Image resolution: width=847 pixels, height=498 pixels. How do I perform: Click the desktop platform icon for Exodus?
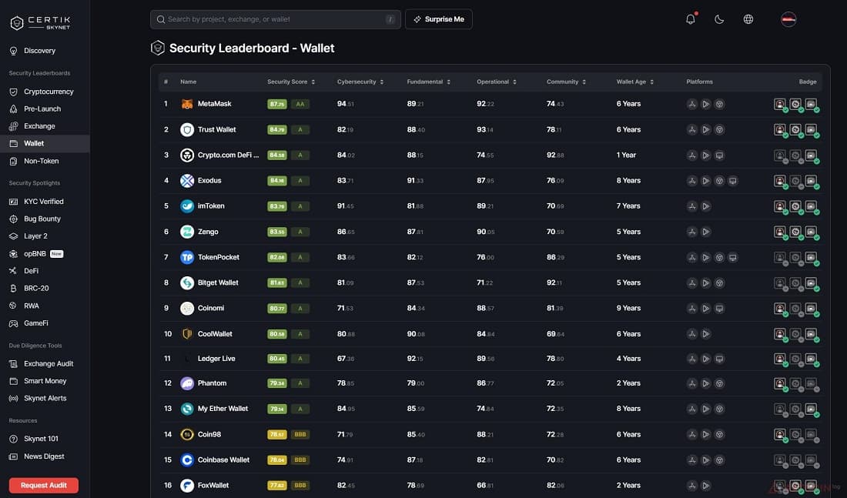732,181
